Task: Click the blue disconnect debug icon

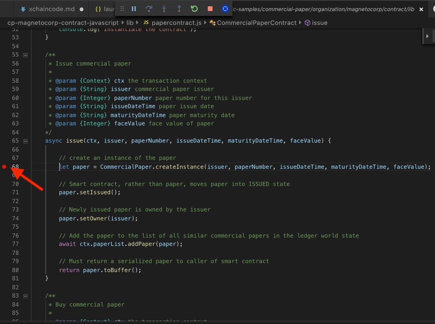Action: [225, 9]
